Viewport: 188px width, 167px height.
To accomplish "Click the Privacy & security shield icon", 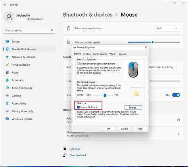I will click(7, 111).
